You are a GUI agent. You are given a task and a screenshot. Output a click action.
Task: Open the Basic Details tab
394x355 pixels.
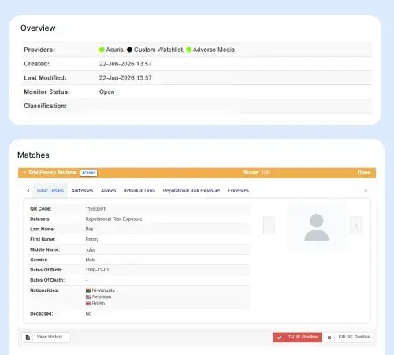tap(50, 191)
